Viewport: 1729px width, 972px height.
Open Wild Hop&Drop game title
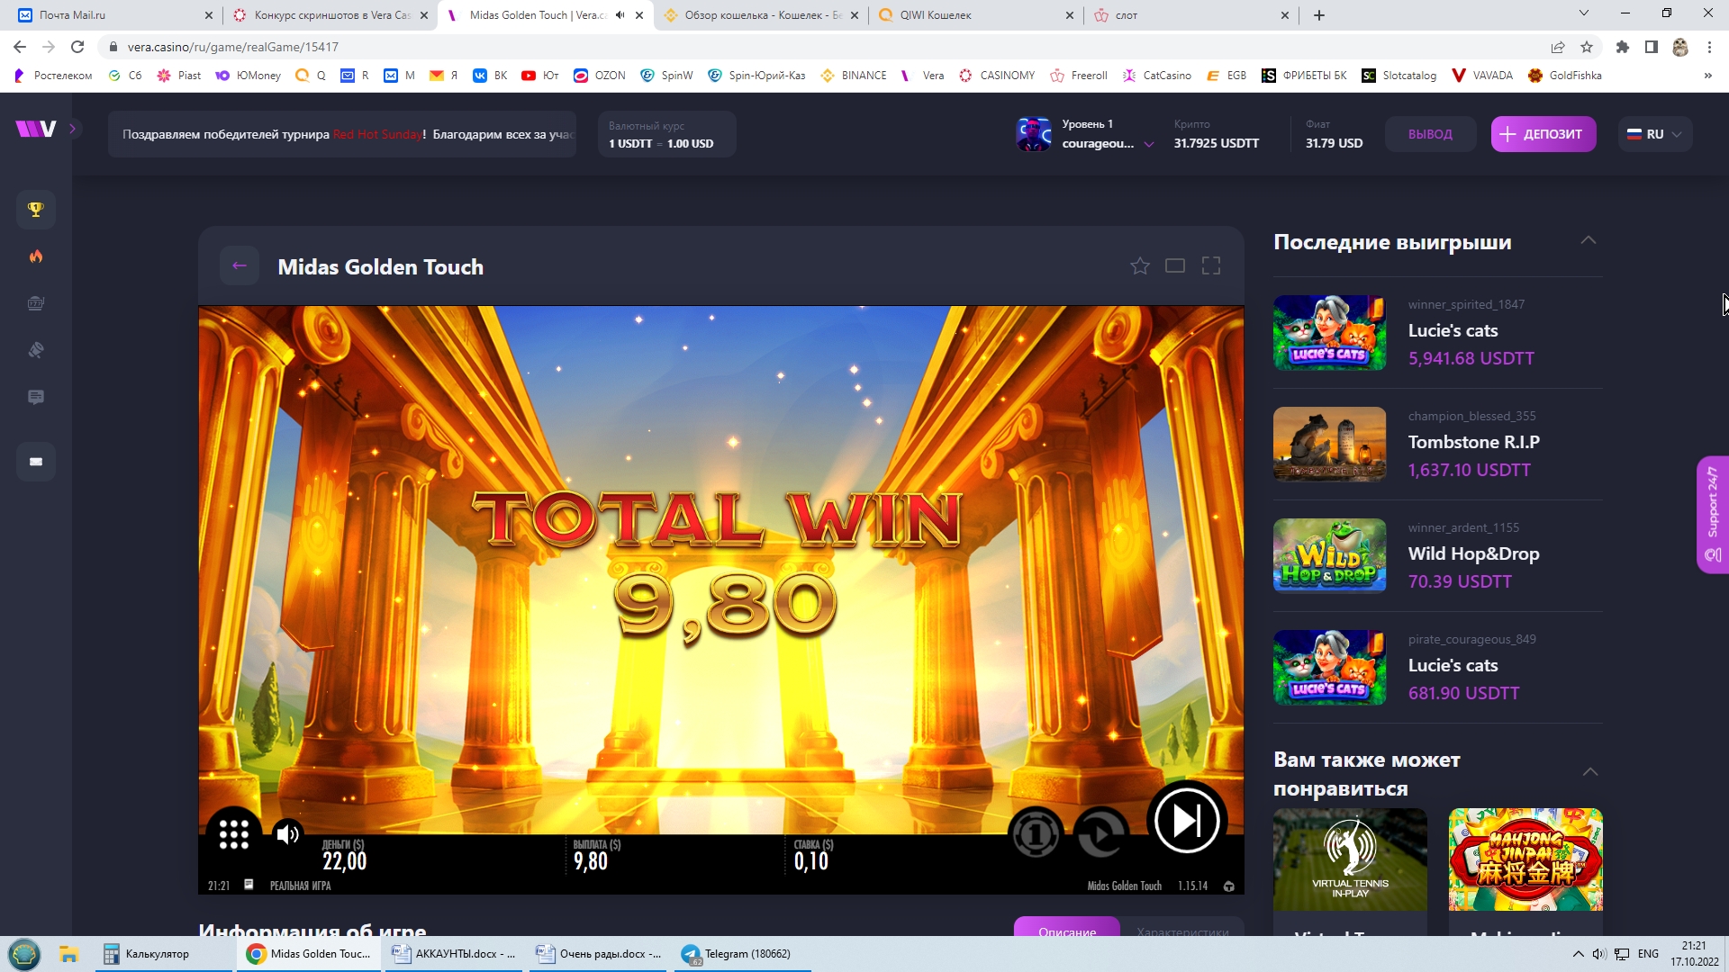[x=1473, y=553]
